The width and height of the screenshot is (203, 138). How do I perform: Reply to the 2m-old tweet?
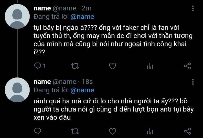(x=37, y=66)
